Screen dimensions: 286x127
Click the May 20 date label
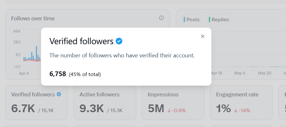264,73
